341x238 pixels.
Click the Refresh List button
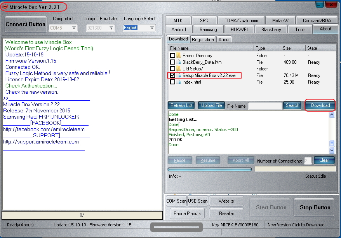(181, 105)
